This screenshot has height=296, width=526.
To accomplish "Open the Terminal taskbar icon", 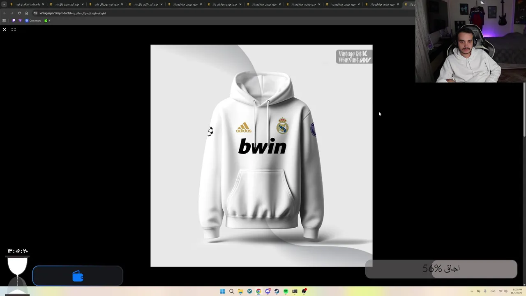I will [295, 291].
